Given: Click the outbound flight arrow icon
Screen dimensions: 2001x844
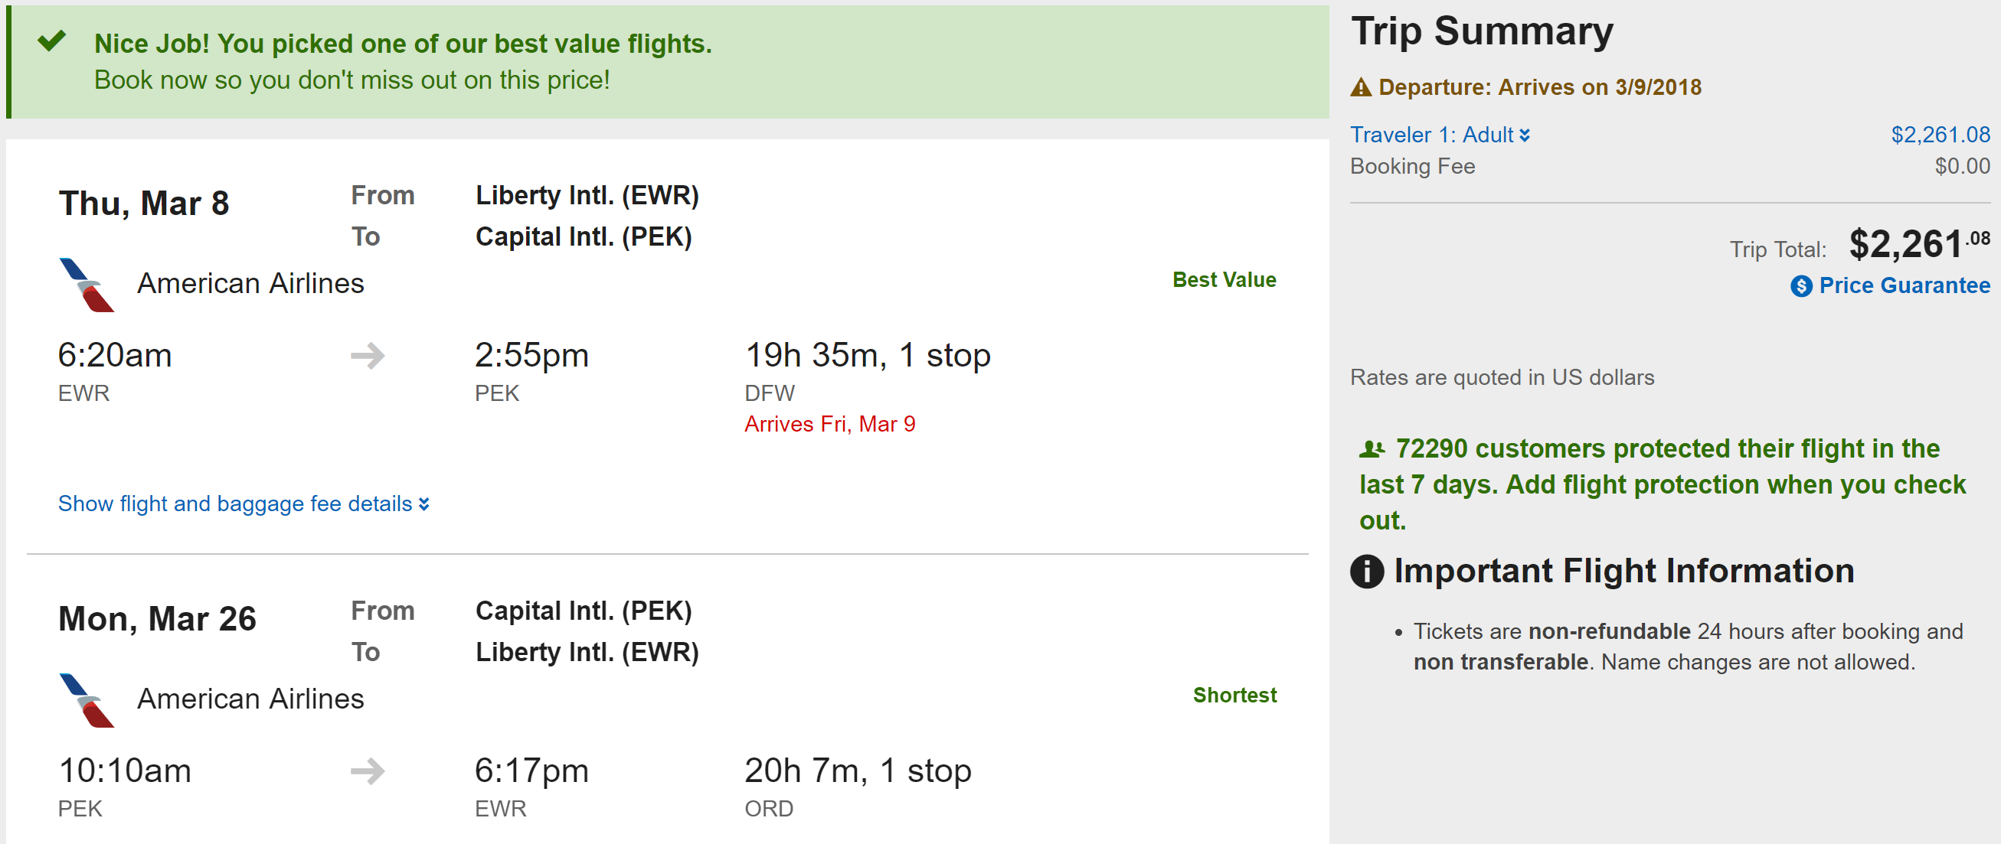Looking at the screenshot, I should pyautogui.click(x=368, y=356).
